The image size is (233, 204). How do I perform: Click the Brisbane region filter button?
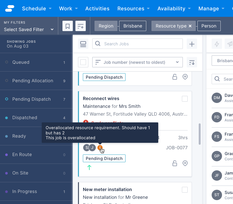(133, 26)
